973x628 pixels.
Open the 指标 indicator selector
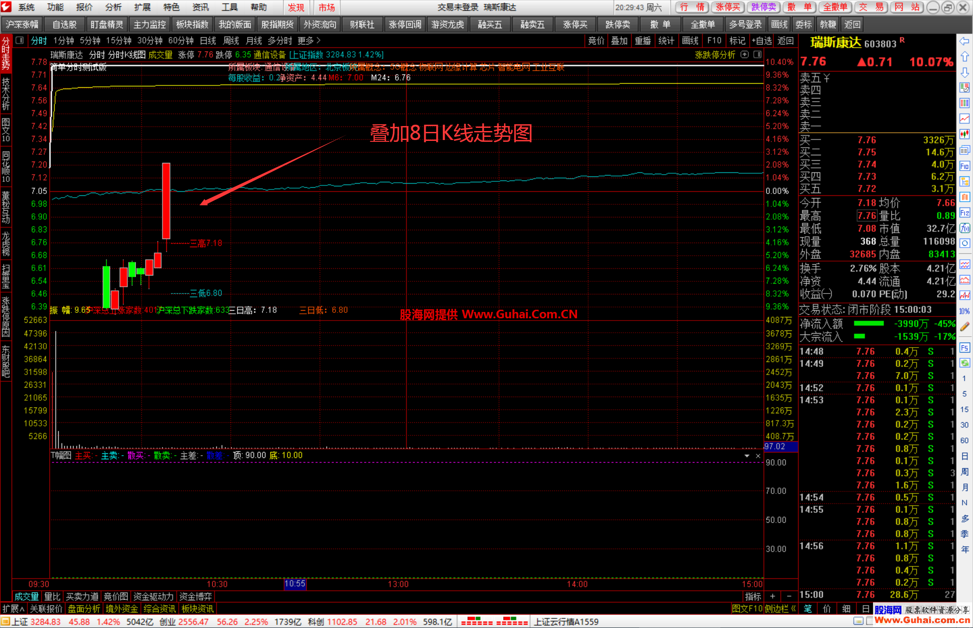coord(753,596)
